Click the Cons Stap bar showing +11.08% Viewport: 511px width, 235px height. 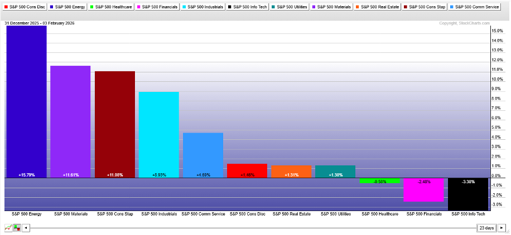(115, 124)
